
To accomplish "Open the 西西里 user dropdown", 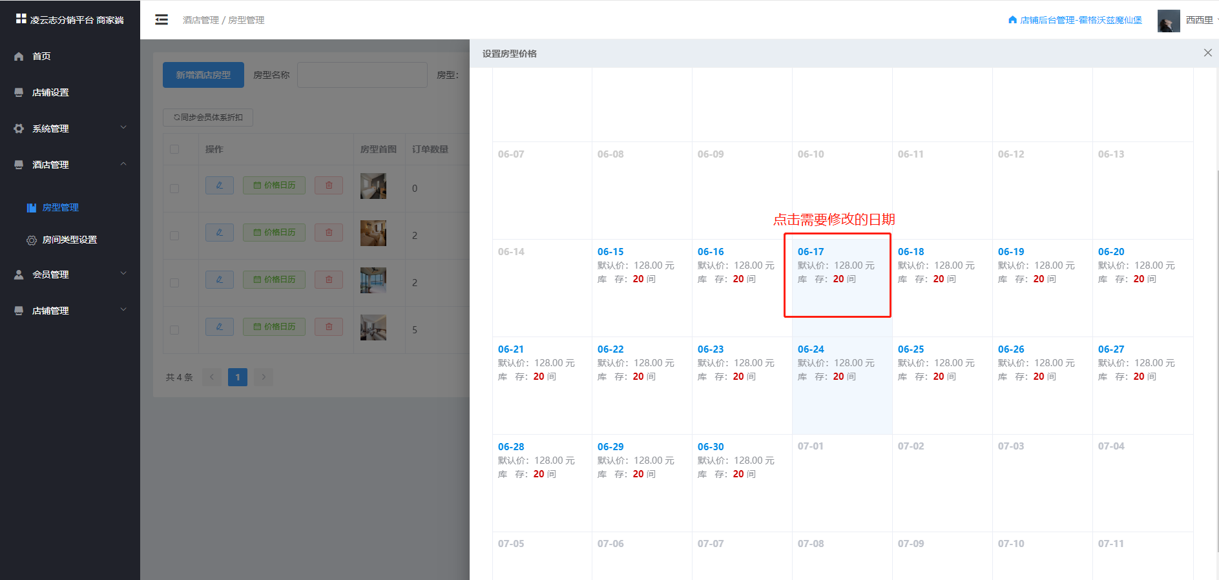I will 1200,20.
